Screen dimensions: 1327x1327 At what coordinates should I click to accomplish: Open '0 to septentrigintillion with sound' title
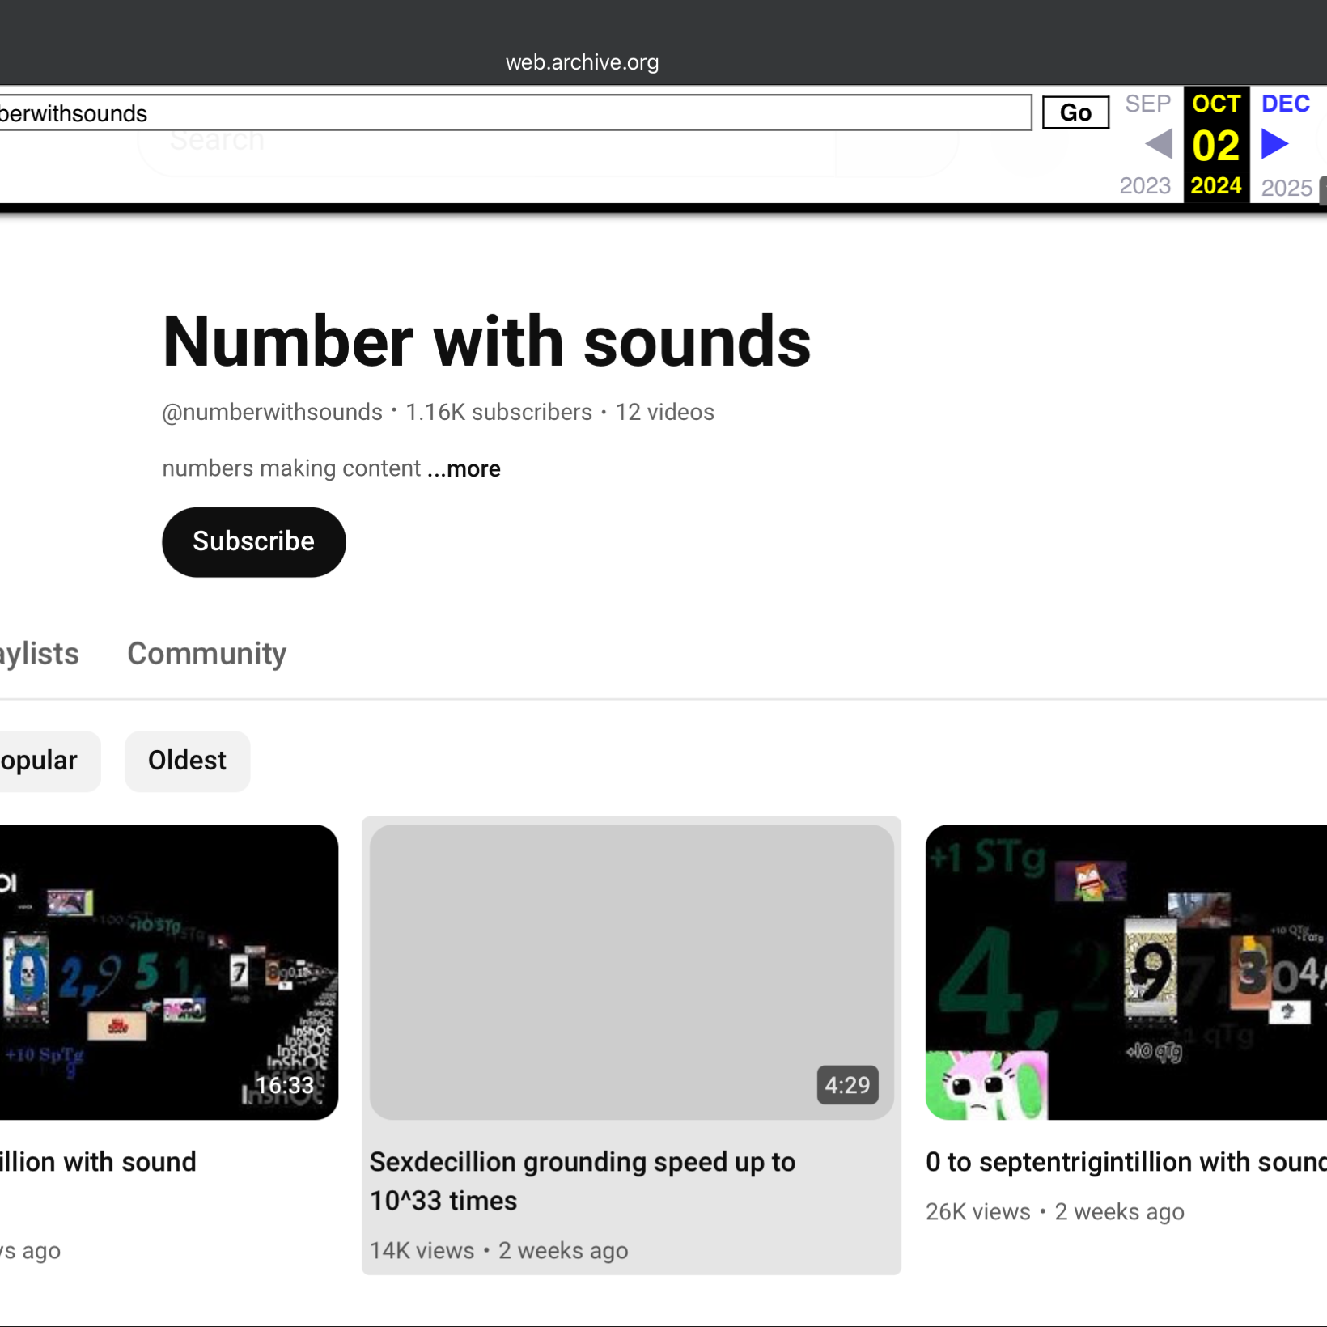(x=1126, y=1162)
